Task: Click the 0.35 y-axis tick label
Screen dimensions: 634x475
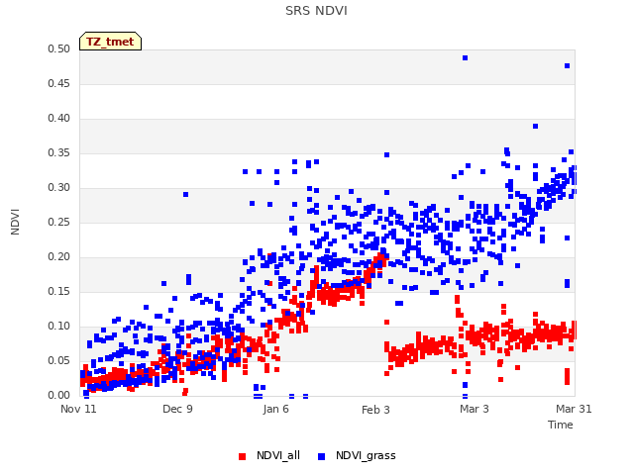Action: click(x=59, y=153)
